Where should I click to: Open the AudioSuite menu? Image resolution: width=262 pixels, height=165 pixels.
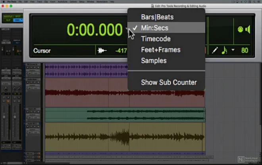62,2
